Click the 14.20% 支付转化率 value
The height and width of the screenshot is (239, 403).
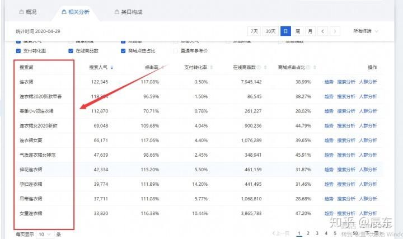[200, 184]
